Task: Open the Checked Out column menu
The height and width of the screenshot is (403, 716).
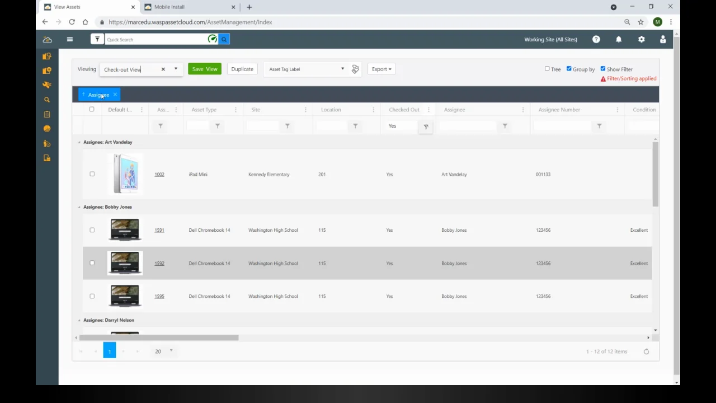Action: (428, 110)
